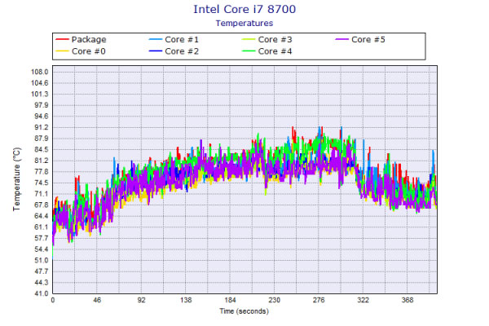
Task: Click the 'Time (seconds)' axis label
Action: click(244, 311)
